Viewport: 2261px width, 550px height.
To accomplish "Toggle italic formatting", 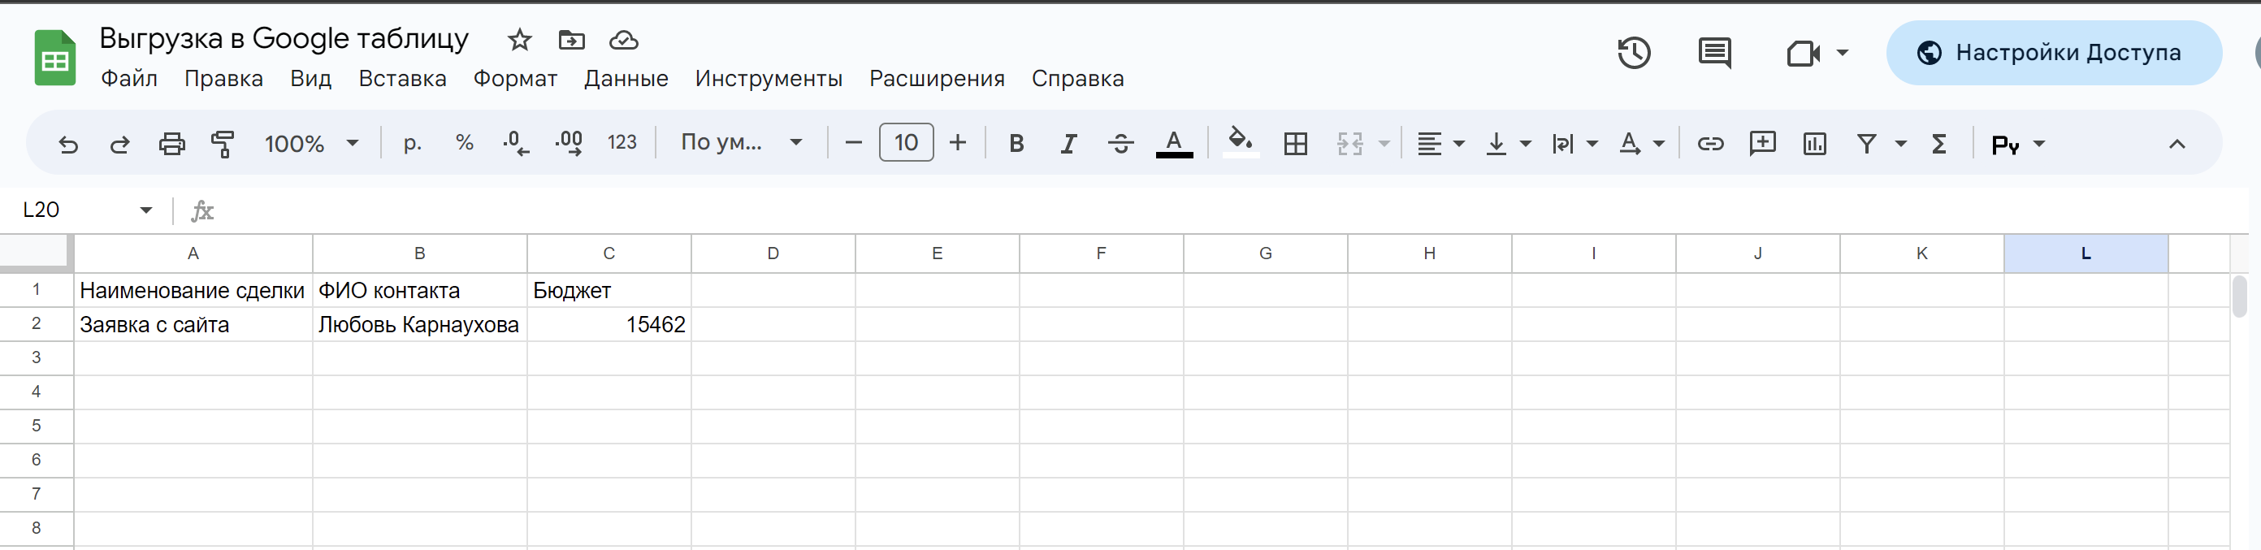I will (1068, 143).
